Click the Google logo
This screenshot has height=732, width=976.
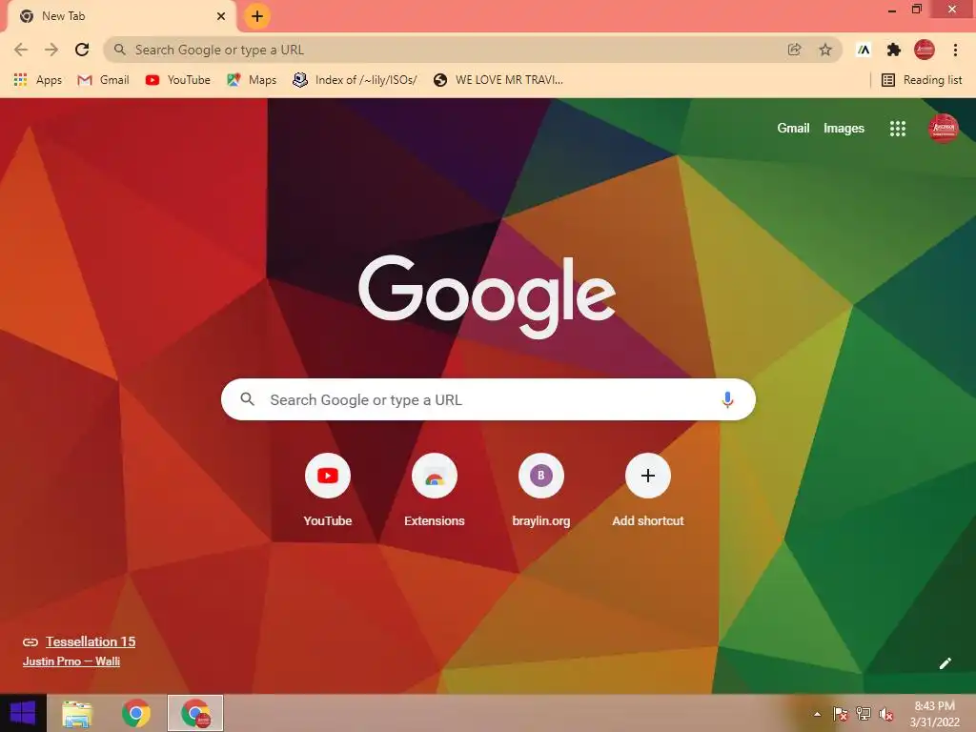487,297
